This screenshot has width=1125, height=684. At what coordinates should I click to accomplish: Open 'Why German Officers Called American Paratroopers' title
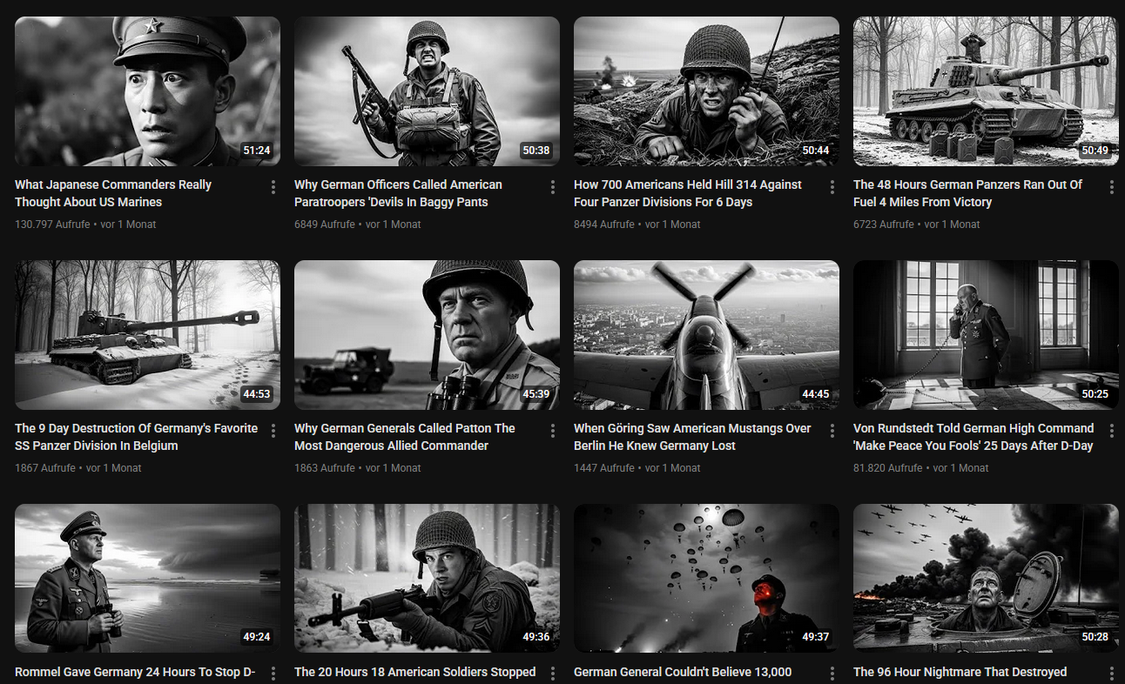click(398, 193)
